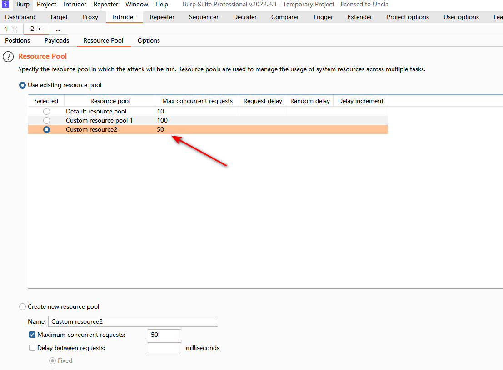503x370 pixels.
Task: Open the Sequencer tab
Action: [x=204, y=17]
